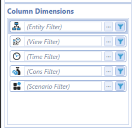Viewport: 134px width, 128px height.
Task: Open ellipsis menu for Scenario Filter
Action: pos(108,86)
